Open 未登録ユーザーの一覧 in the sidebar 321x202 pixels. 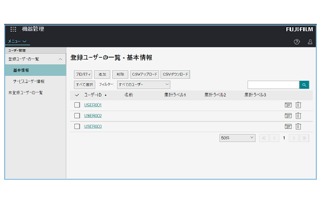click(x=25, y=93)
